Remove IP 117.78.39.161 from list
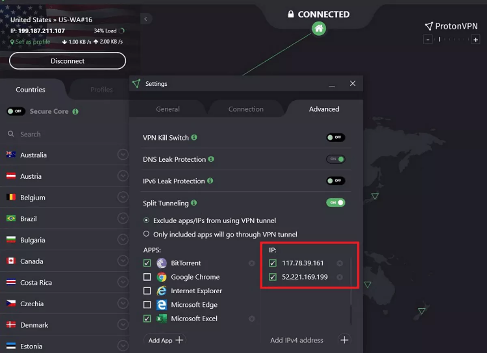The height and width of the screenshot is (353, 487). point(340,263)
